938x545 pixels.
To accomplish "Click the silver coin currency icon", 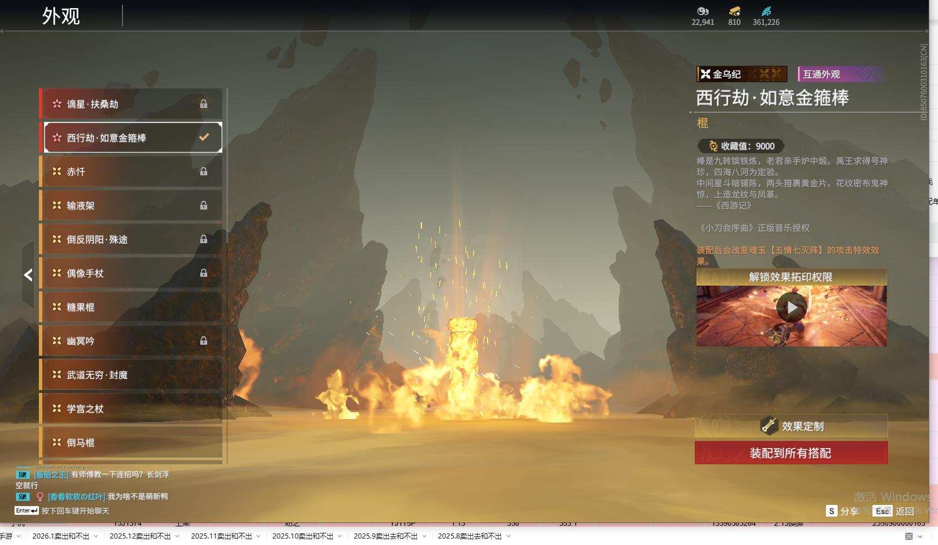I will [702, 11].
